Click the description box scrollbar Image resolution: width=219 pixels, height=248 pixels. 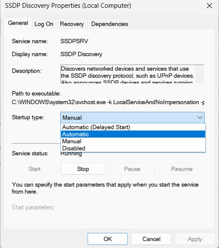(200, 74)
